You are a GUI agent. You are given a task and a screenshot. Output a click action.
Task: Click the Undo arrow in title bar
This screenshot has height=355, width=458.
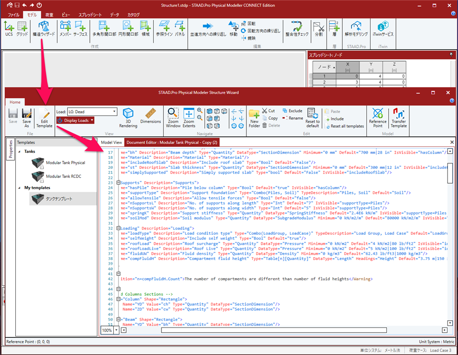(x=24, y=5)
